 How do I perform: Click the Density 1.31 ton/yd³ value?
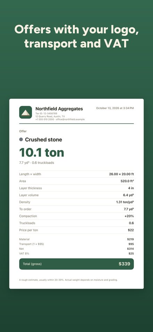tap(125, 202)
